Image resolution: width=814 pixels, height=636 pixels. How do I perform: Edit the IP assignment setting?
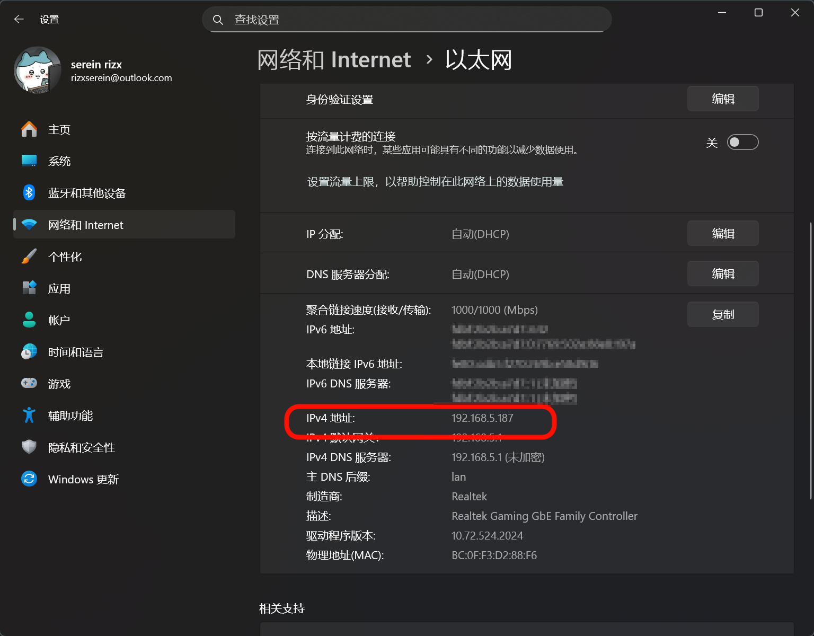[722, 234]
